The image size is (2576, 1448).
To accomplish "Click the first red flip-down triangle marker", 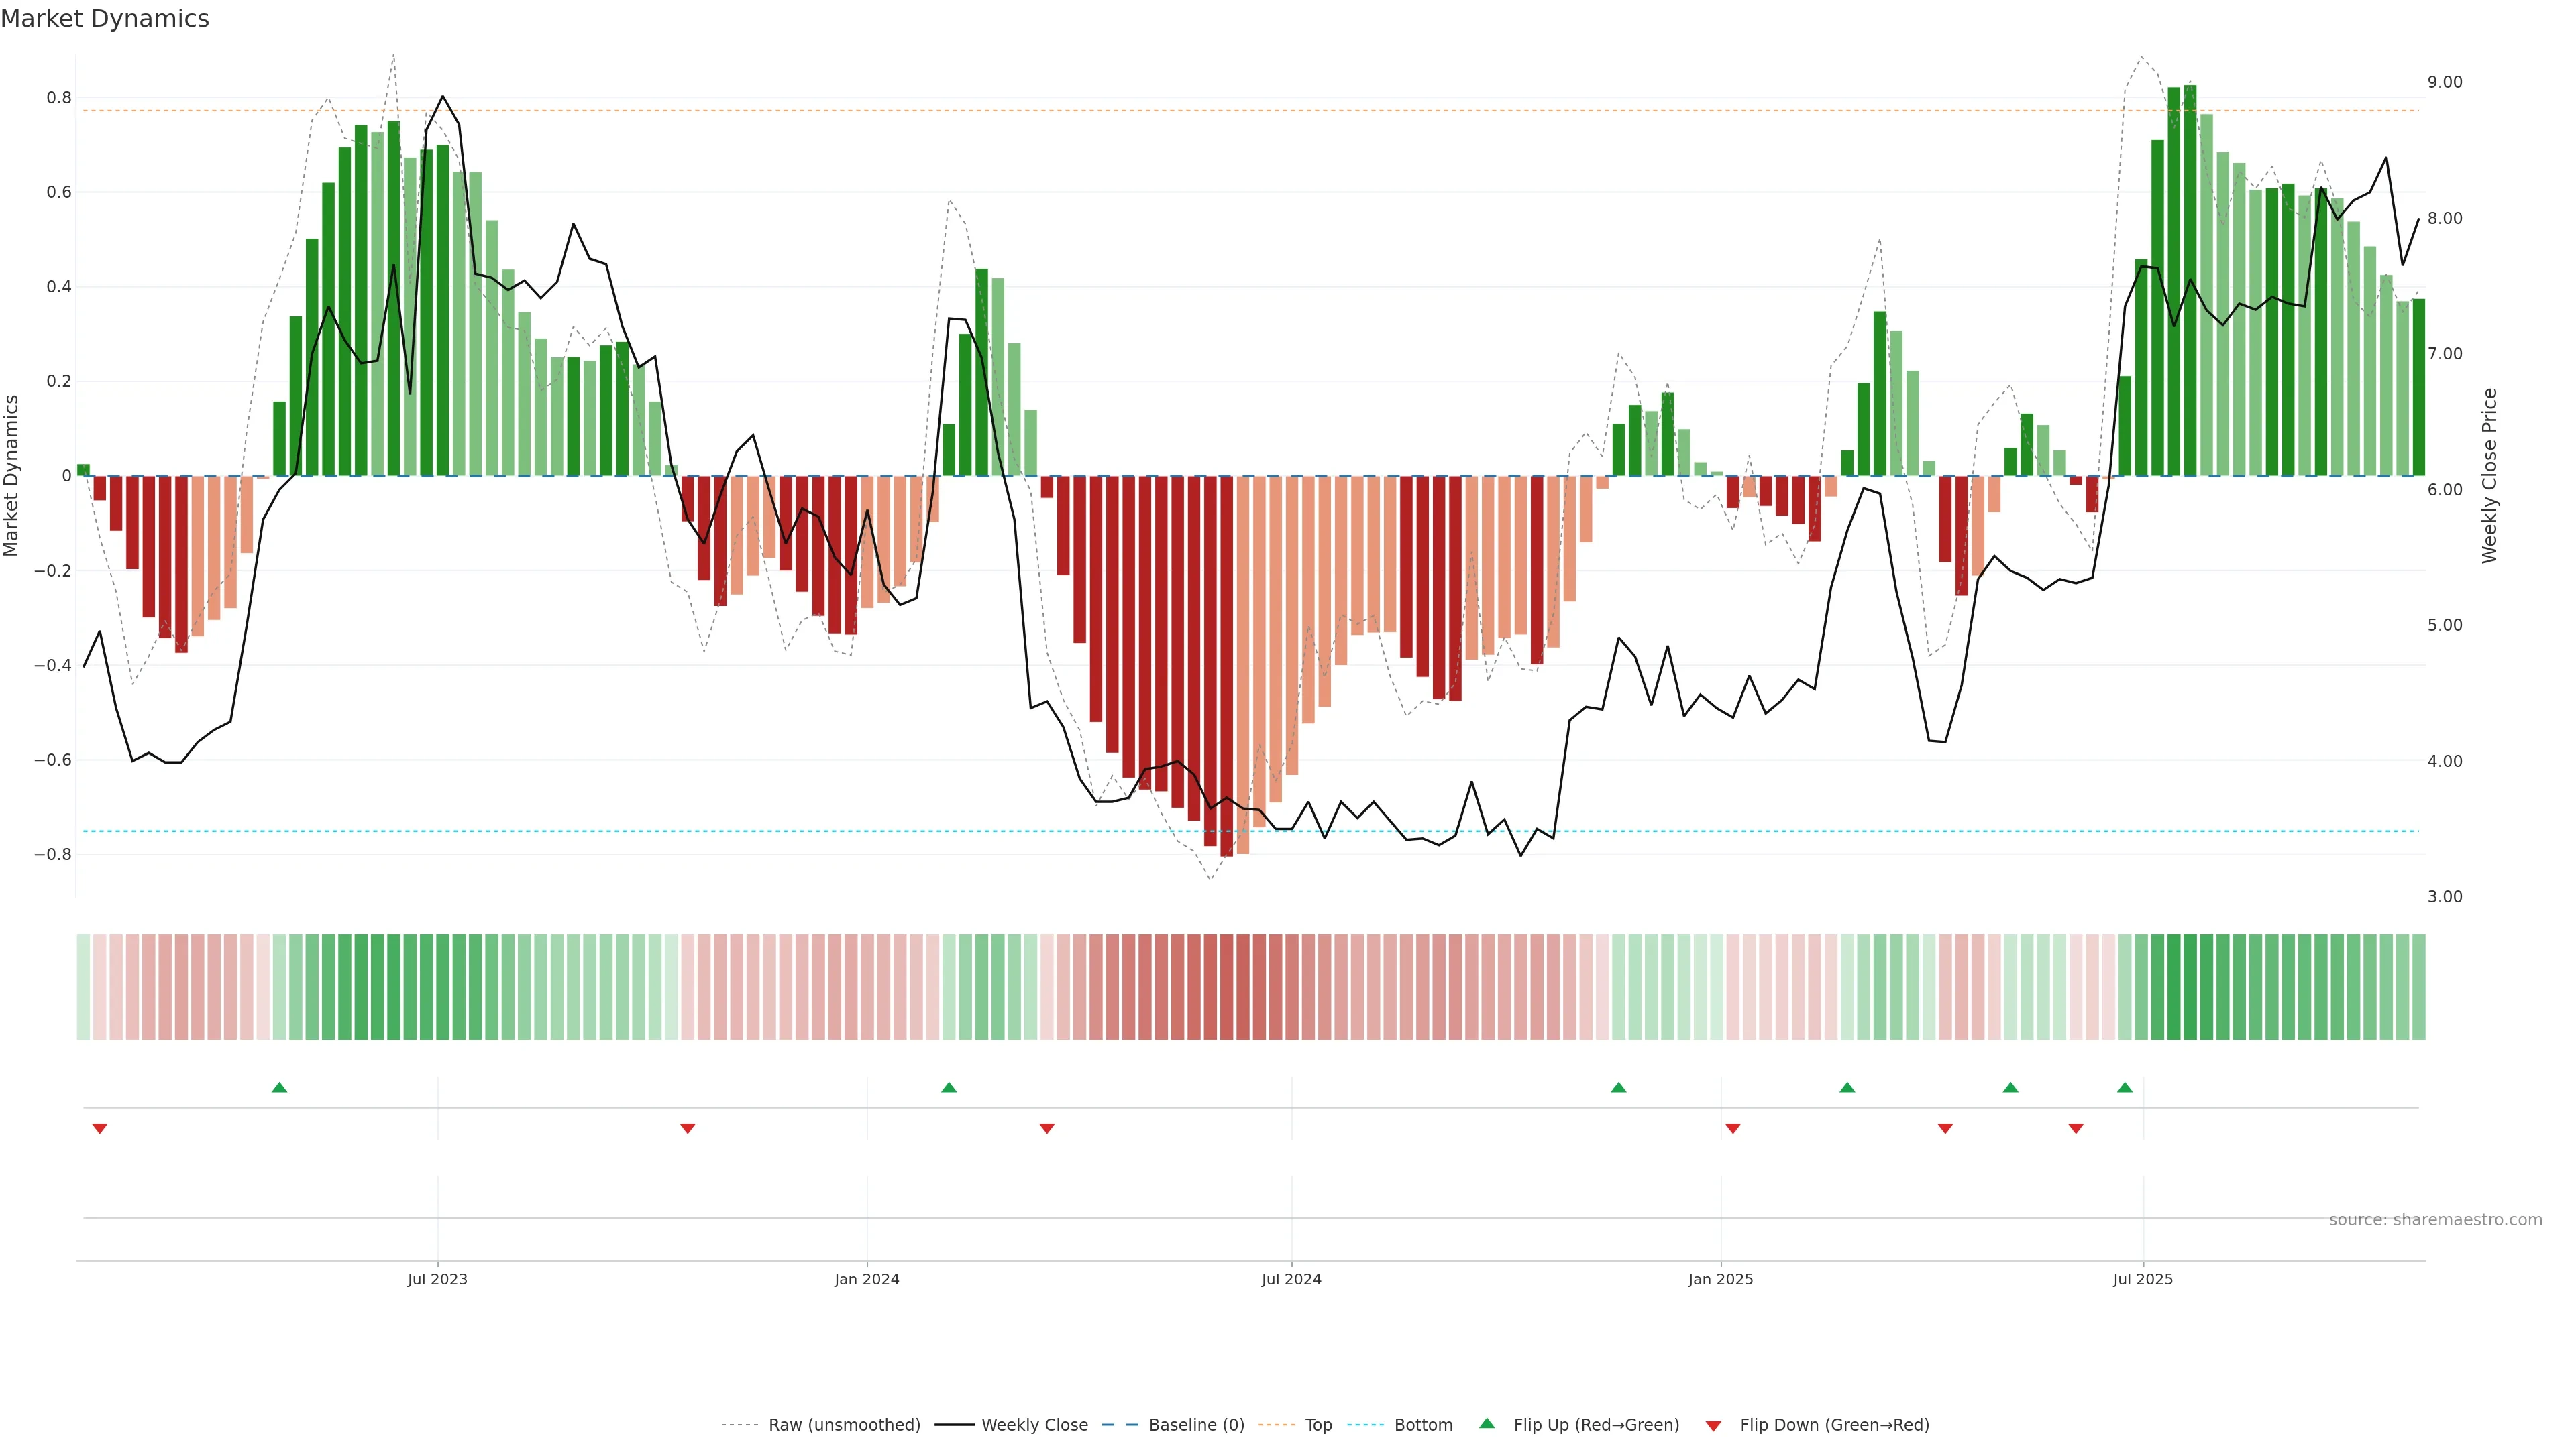I will tap(99, 1128).
